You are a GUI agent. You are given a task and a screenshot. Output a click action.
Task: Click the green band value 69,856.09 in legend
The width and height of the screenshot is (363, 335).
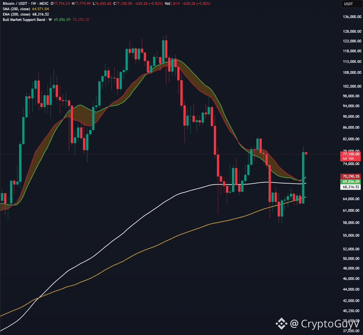(62, 20)
